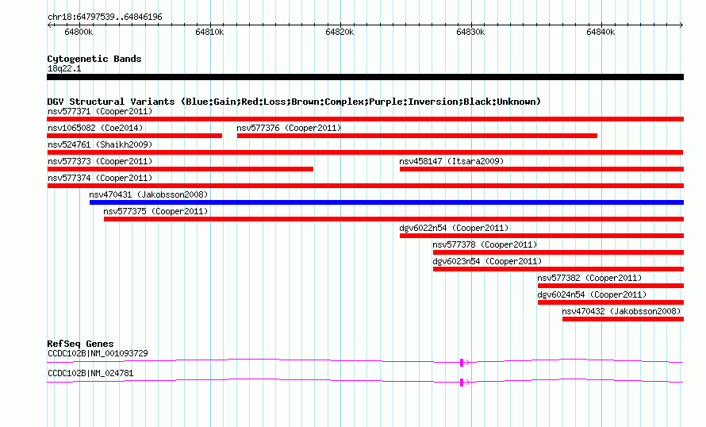The width and height of the screenshot is (706, 427).
Task: Click the nsv577382 (Cooper2011) label
Action: pyautogui.click(x=589, y=278)
